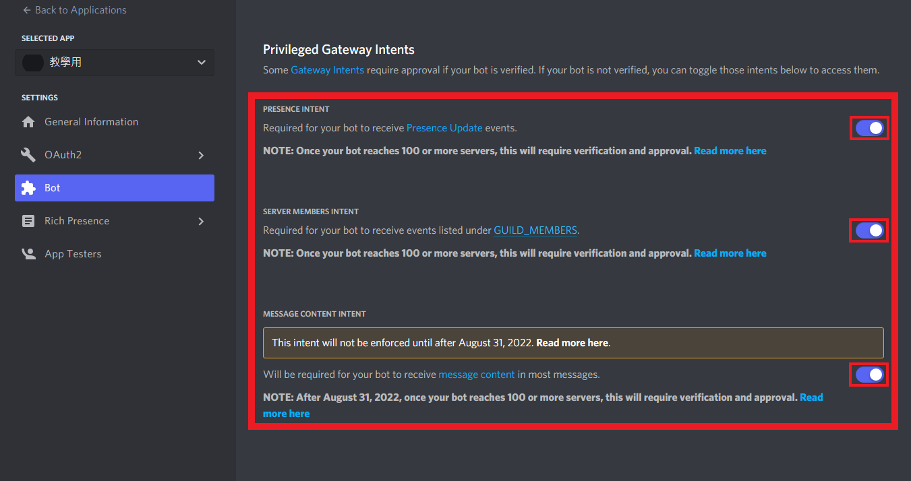Go to the App Testers page
The image size is (911, 481).
pos(73,254)
